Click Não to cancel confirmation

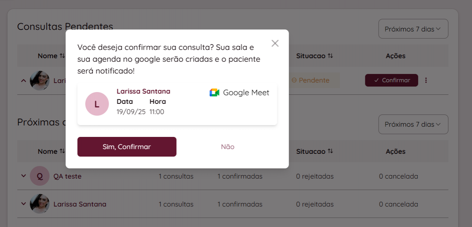coord(227,147)
